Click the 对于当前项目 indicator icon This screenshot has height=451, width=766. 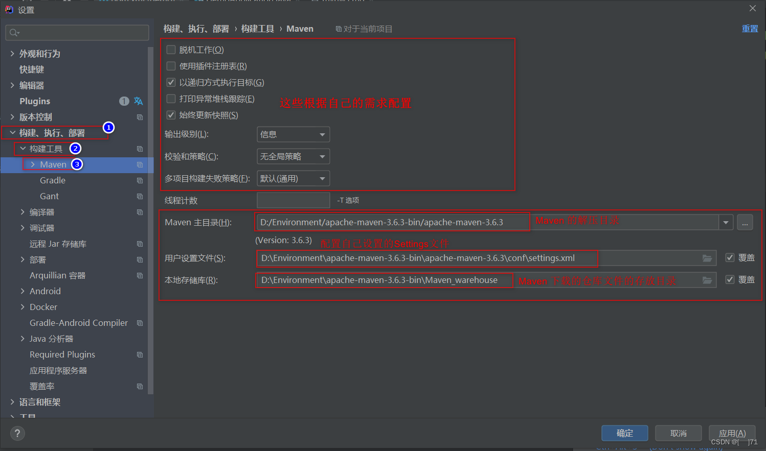click(339, 29)
